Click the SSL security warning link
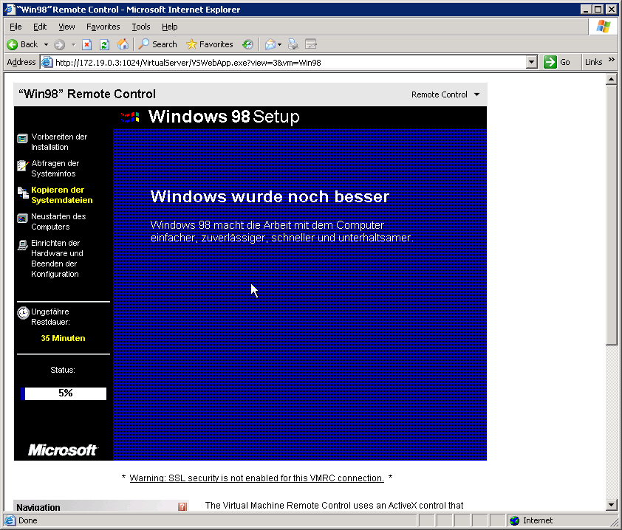Viewport: 622px width, 530px height. tap(256, 478)
